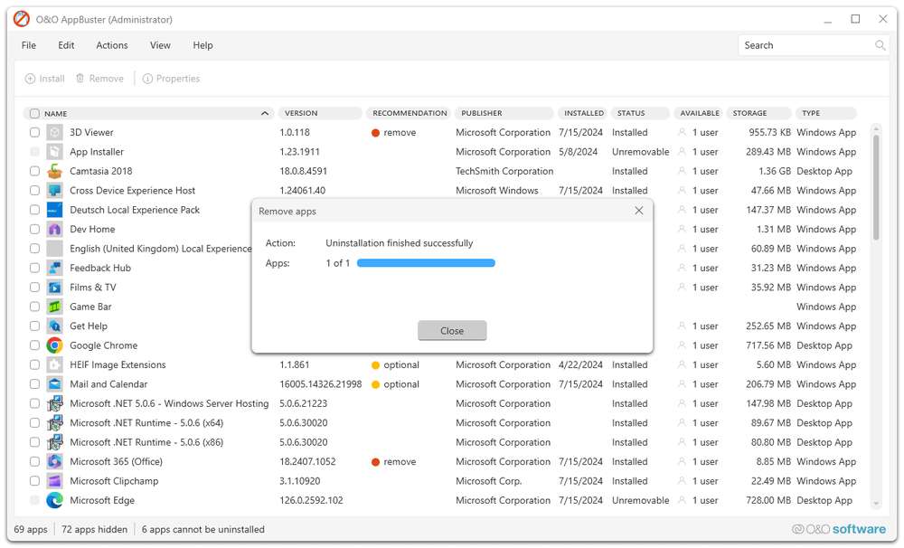The height and width of the screenshot is (548, 904).
Task: Click the App Installer app icon
Action: pyautogui.click(x=55, y=152)
